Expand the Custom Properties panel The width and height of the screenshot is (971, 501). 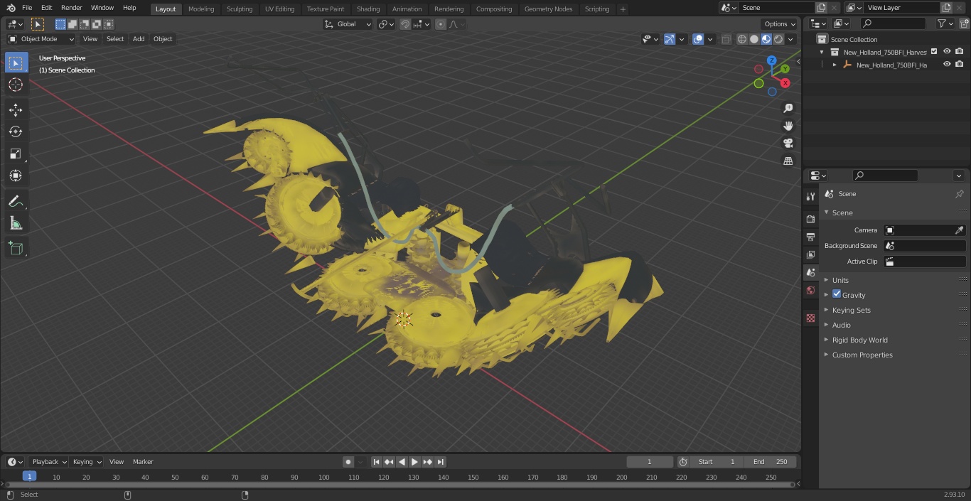[862, 355]
